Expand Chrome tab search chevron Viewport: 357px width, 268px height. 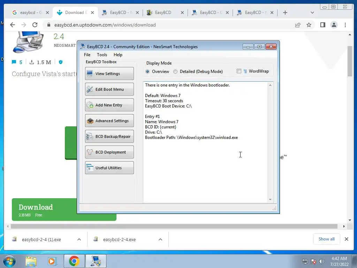(x=312, y=13)
